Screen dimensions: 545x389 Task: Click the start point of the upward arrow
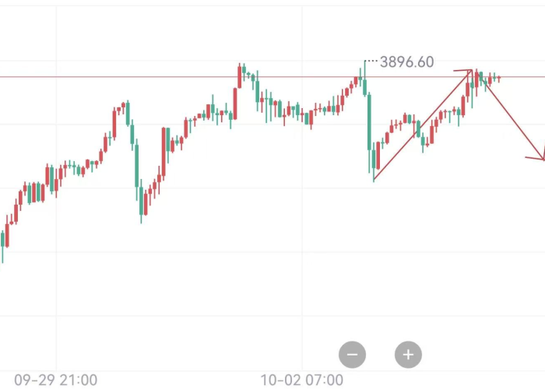coord(374,180)
